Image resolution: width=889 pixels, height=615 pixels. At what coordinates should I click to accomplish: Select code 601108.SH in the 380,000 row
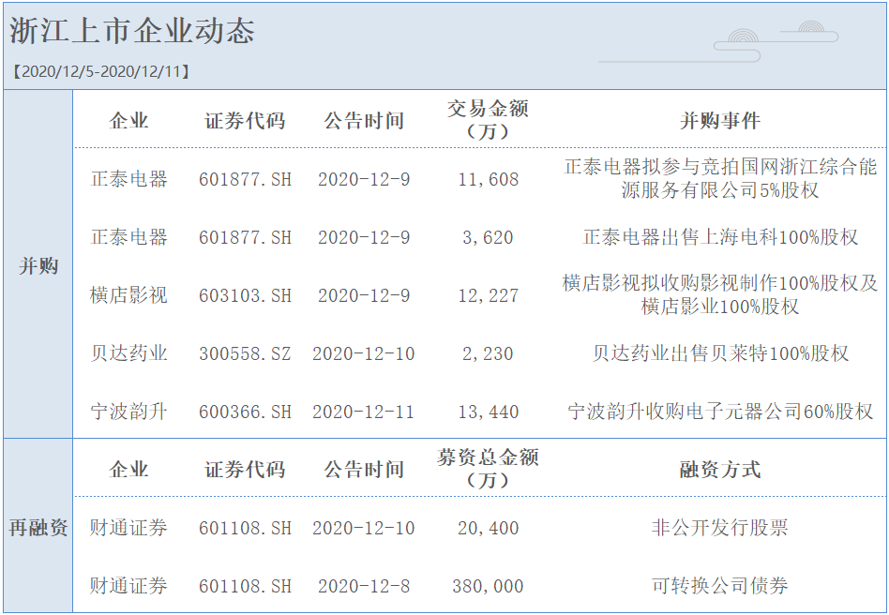(x=245, y=586)
